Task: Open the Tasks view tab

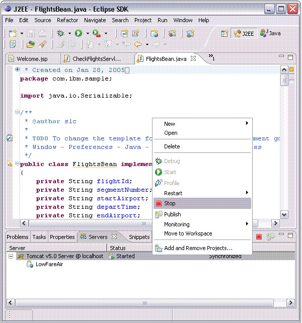Action: click(x=39, y=237)
